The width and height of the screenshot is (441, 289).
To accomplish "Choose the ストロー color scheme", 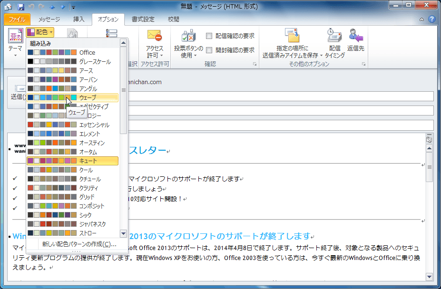I will click(x=73, y=233).
